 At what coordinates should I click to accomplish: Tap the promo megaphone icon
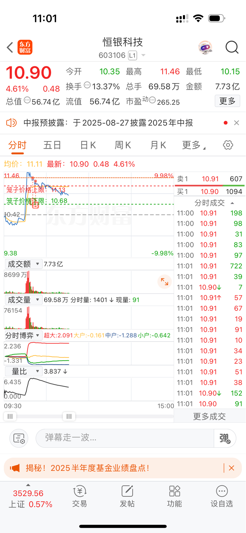[x=15, y=468]
